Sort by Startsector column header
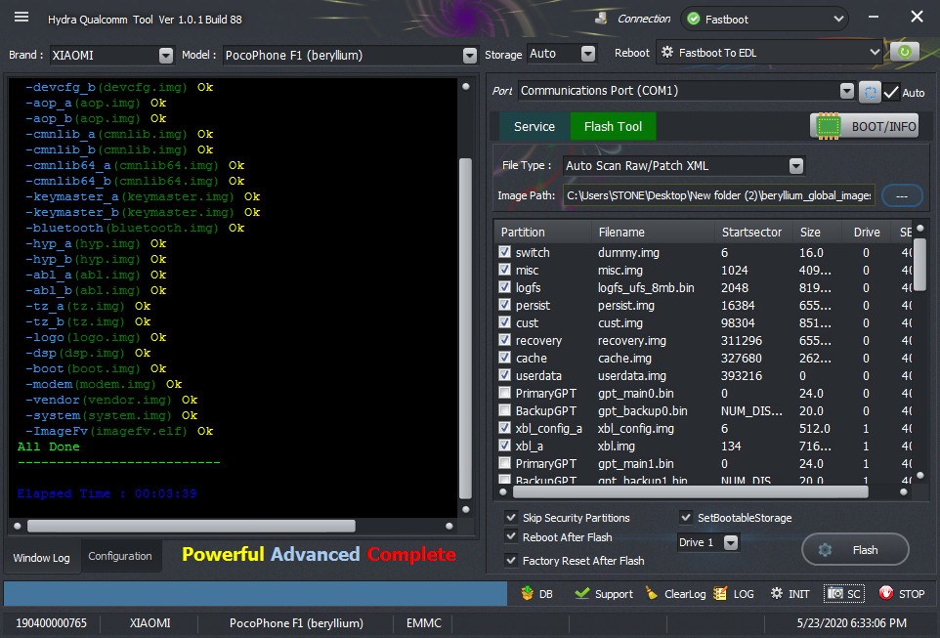This screenshot has height=638, width=940. click(751, 233)
